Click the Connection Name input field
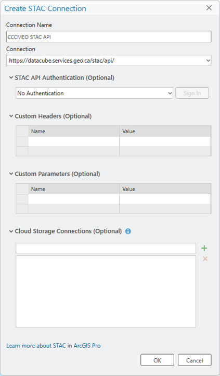220x376 pixels. (109, 37)
